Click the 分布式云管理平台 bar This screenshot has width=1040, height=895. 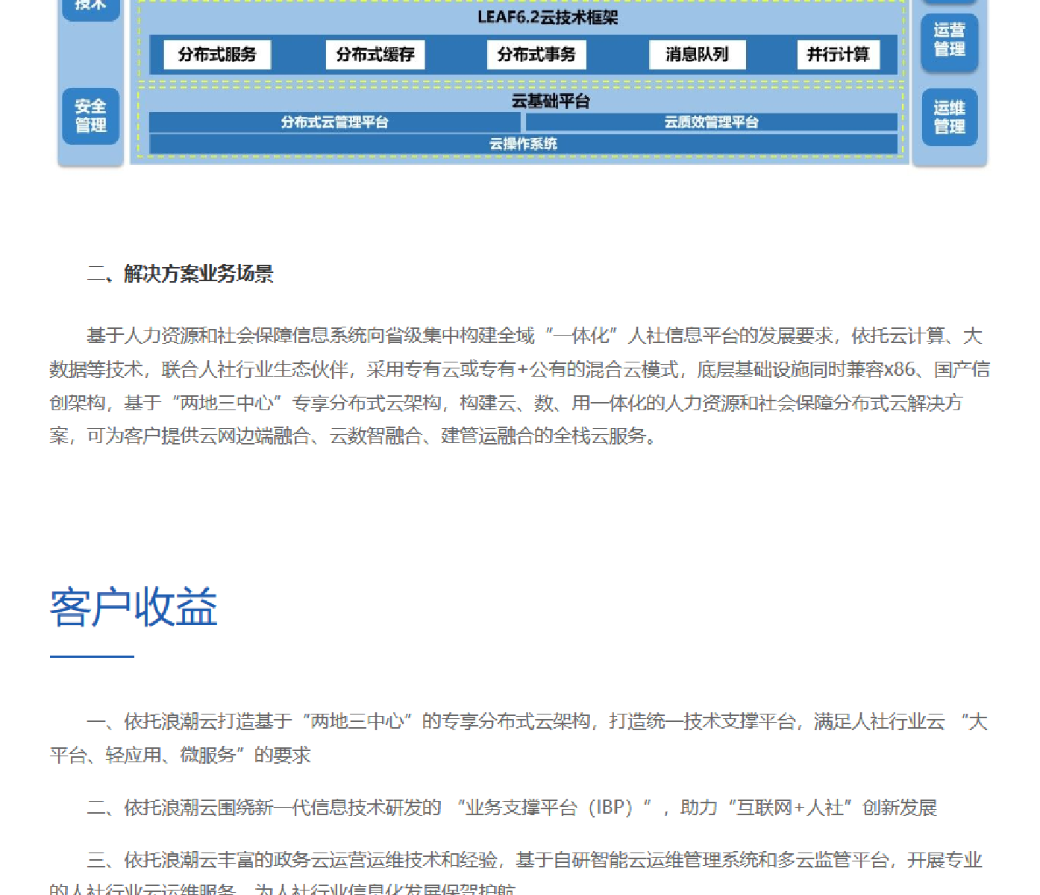pyautogui.click(x=335, y=122)
